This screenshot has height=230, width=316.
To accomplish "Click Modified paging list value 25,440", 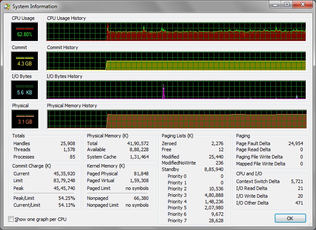I will click(216, 157).
